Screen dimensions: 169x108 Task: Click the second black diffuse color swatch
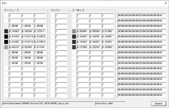pos(6,42)
